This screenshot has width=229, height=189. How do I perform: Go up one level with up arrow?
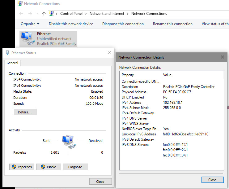(44, 14)
